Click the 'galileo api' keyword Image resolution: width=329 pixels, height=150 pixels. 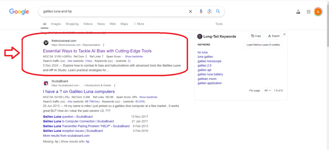pos(204,70)
